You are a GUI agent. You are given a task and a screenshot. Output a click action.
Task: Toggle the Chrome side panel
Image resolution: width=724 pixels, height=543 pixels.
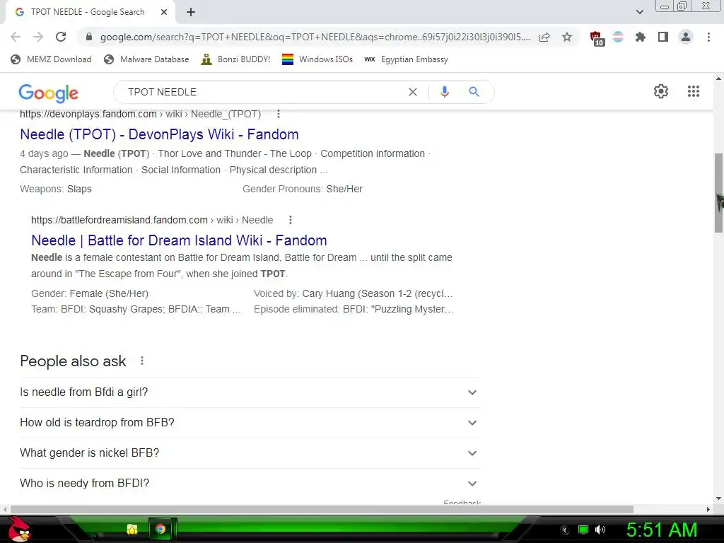click(663, 37)
